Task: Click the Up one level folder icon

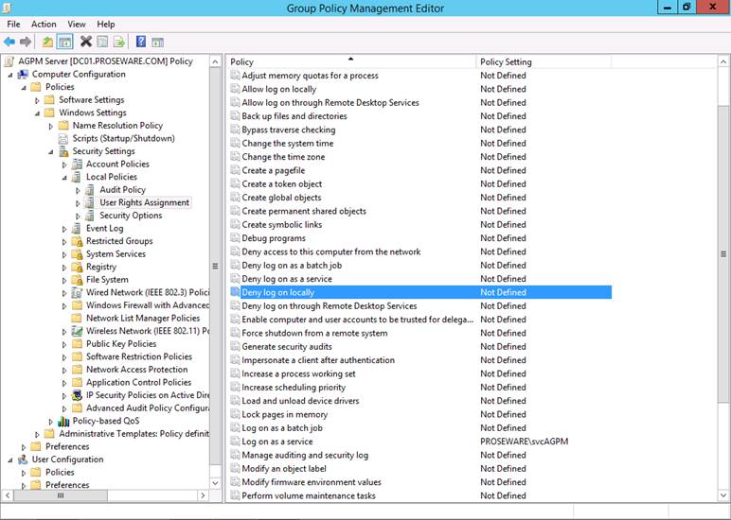Action: coord(45,42)
